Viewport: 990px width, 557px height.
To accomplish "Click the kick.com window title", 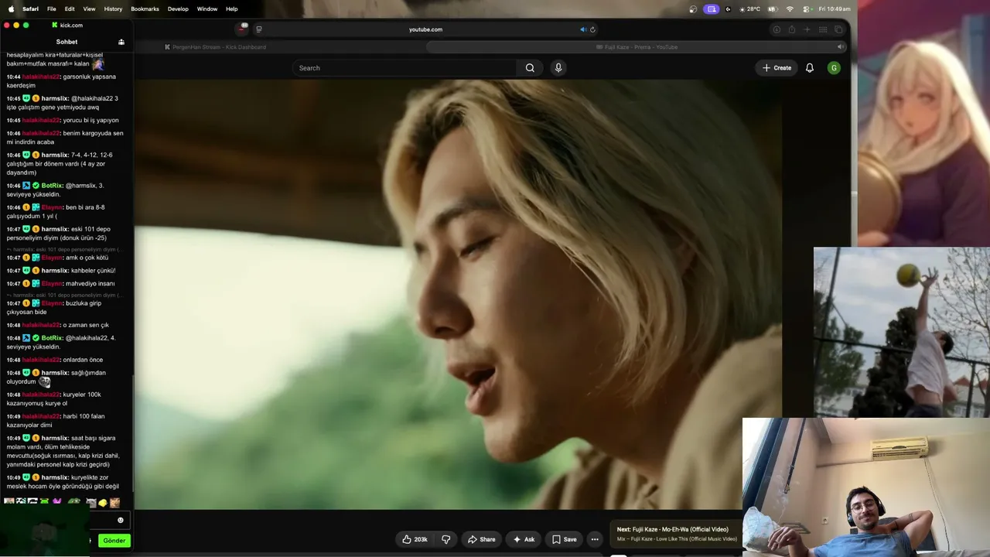I will [x=71, y=26].
